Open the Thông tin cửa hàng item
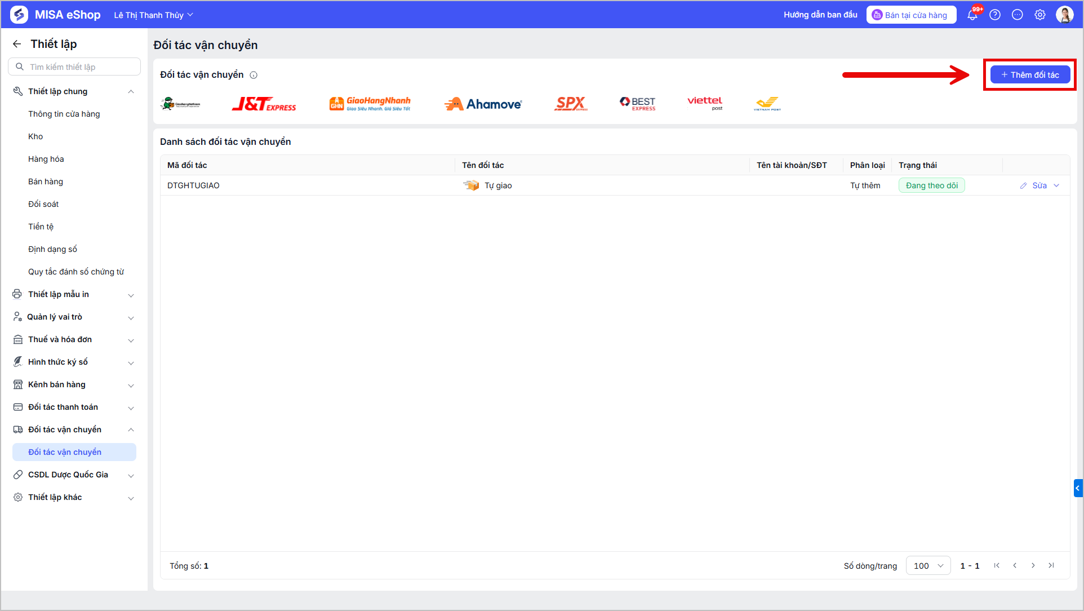 pos(64,114)
